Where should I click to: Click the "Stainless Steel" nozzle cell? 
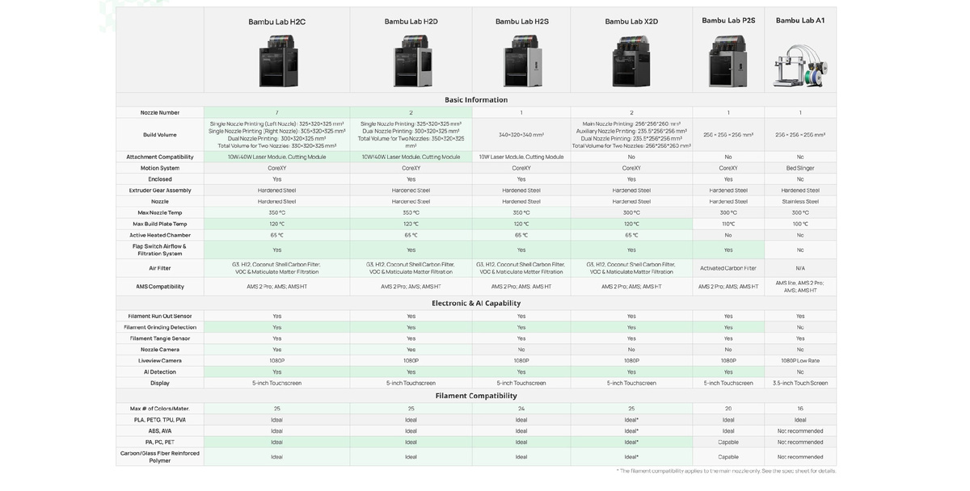pos(800,202)
